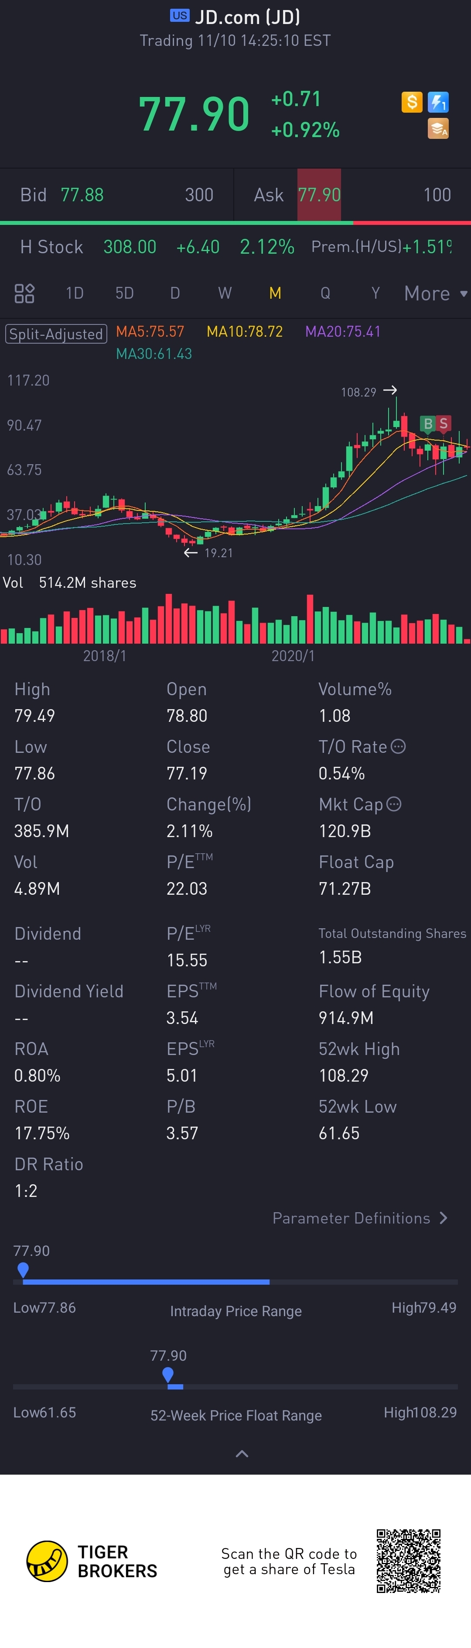Tap the Total Outstanding Shares 1.55B
The image size is (471, 1648).
[x=340, y=957]
